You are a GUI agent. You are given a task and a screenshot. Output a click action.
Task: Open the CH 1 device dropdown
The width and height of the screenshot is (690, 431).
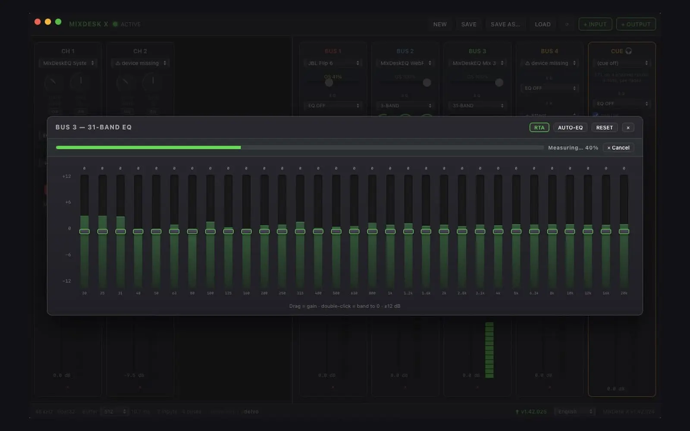click(68, 63)
